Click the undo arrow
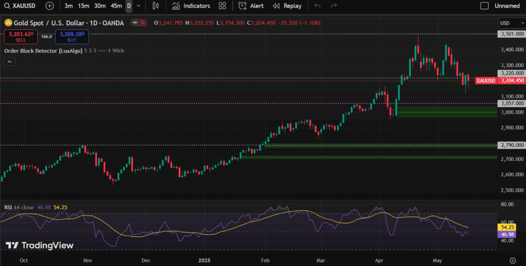This screenshot has width=526, height=266. 317,6
